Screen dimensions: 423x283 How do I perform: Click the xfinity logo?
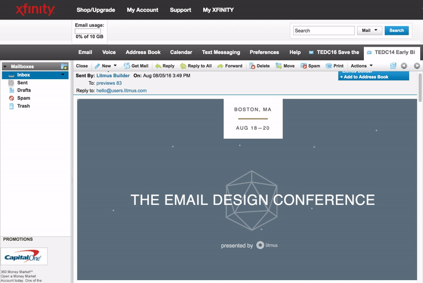coord(35,10)
